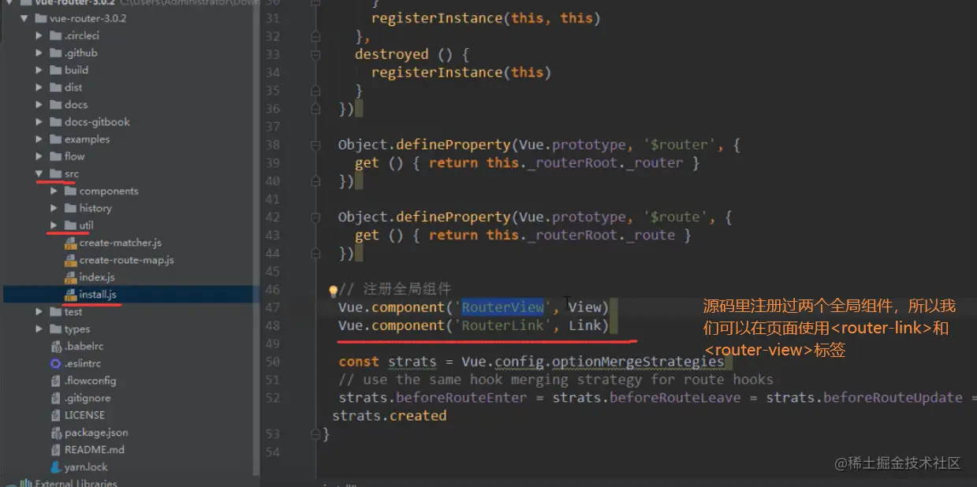Click the flow folder icon
This screenshot has width=977, height=487.
point(55,157)
